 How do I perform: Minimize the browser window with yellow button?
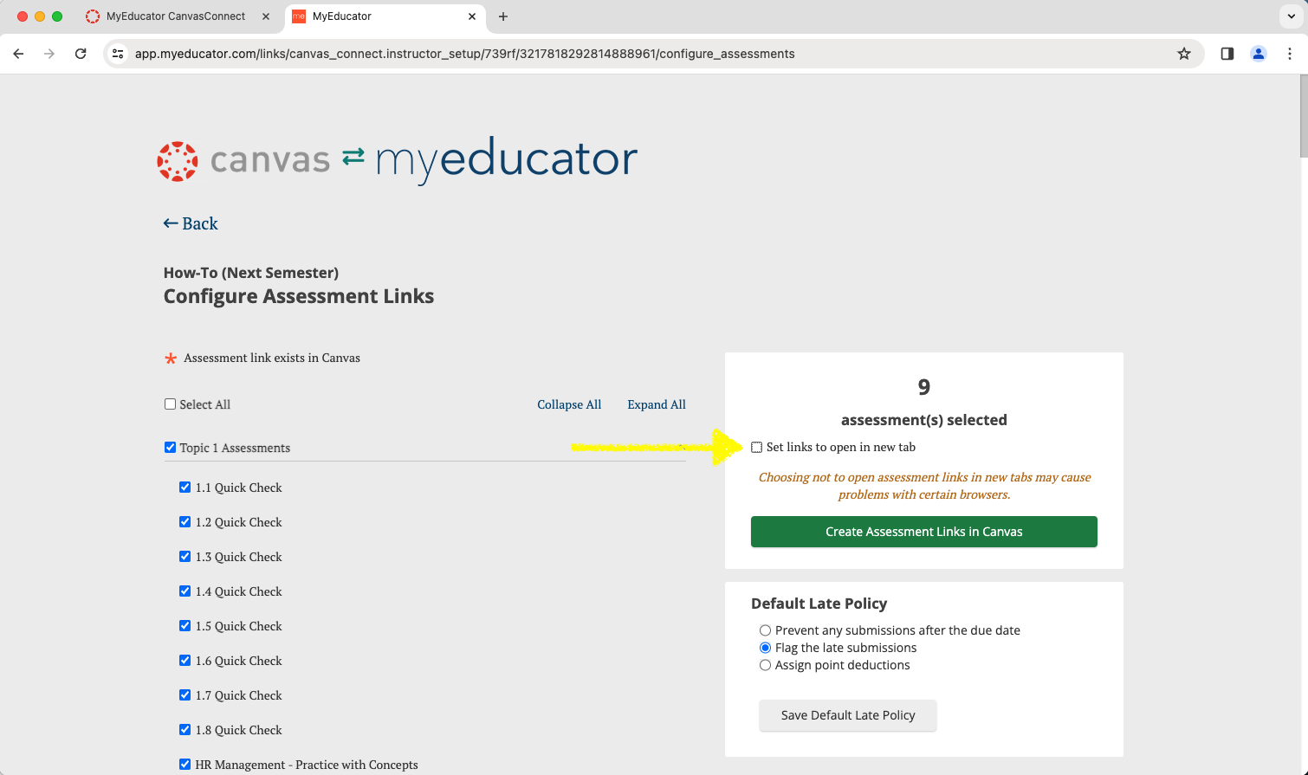pos(40,16)
